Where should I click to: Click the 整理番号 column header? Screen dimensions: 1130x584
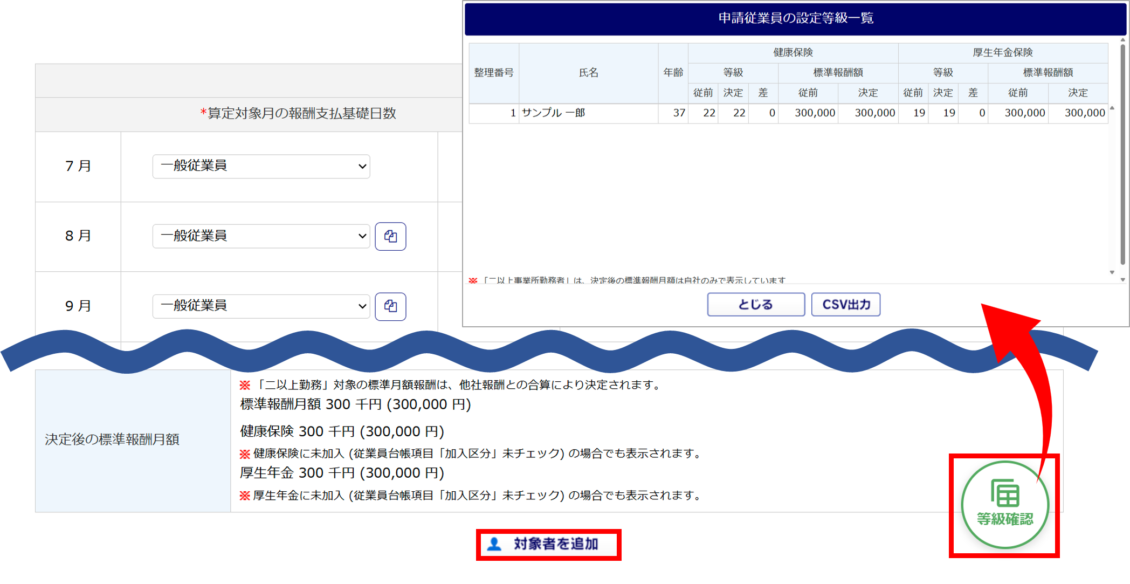click(493, 73)
